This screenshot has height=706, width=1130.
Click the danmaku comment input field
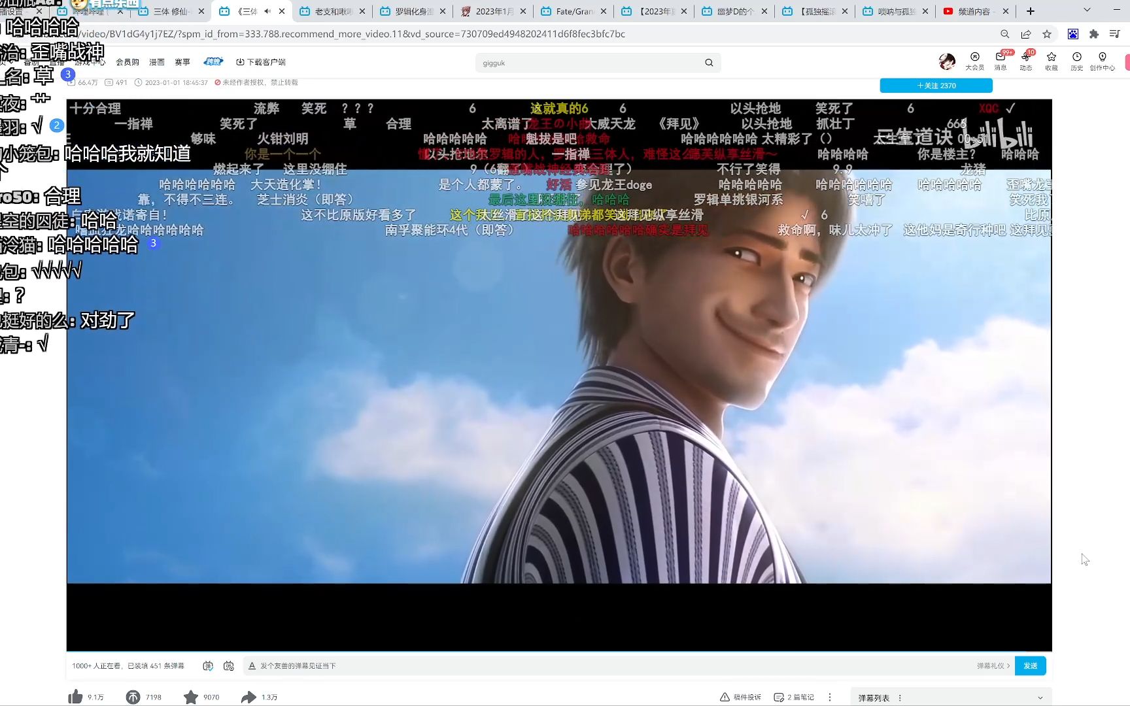point(589,665)
